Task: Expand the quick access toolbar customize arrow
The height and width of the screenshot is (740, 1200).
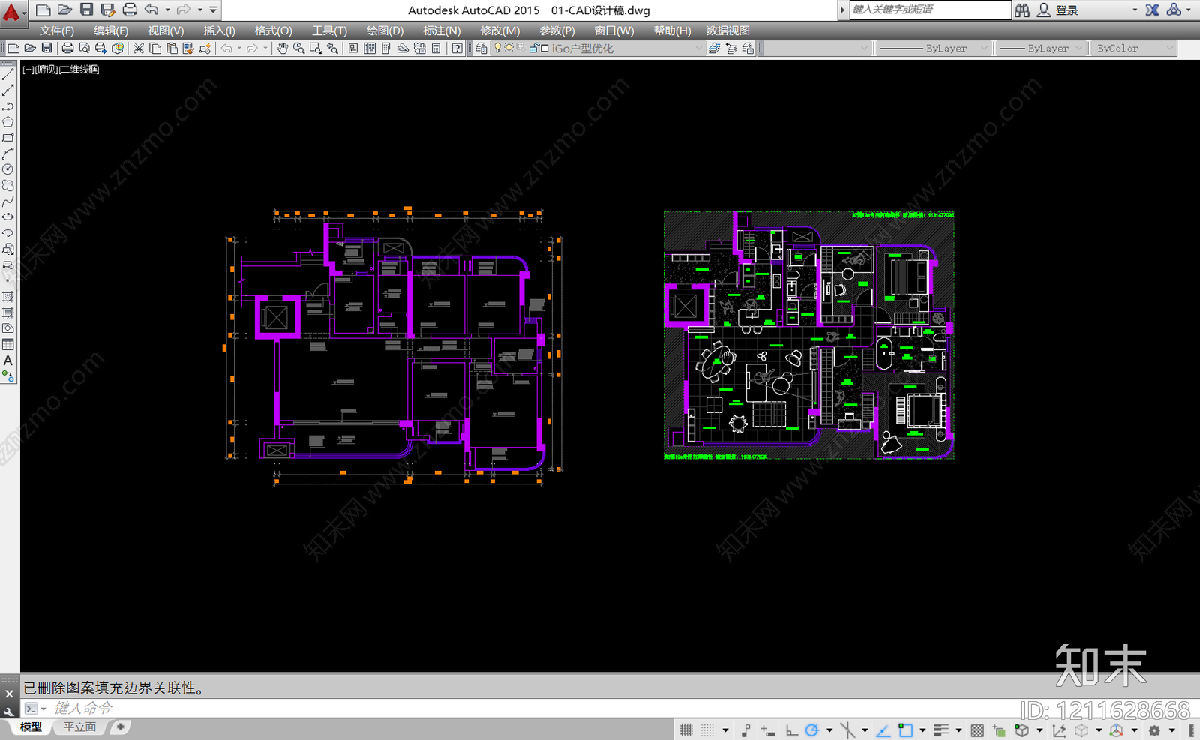Action: pos(213,10)
